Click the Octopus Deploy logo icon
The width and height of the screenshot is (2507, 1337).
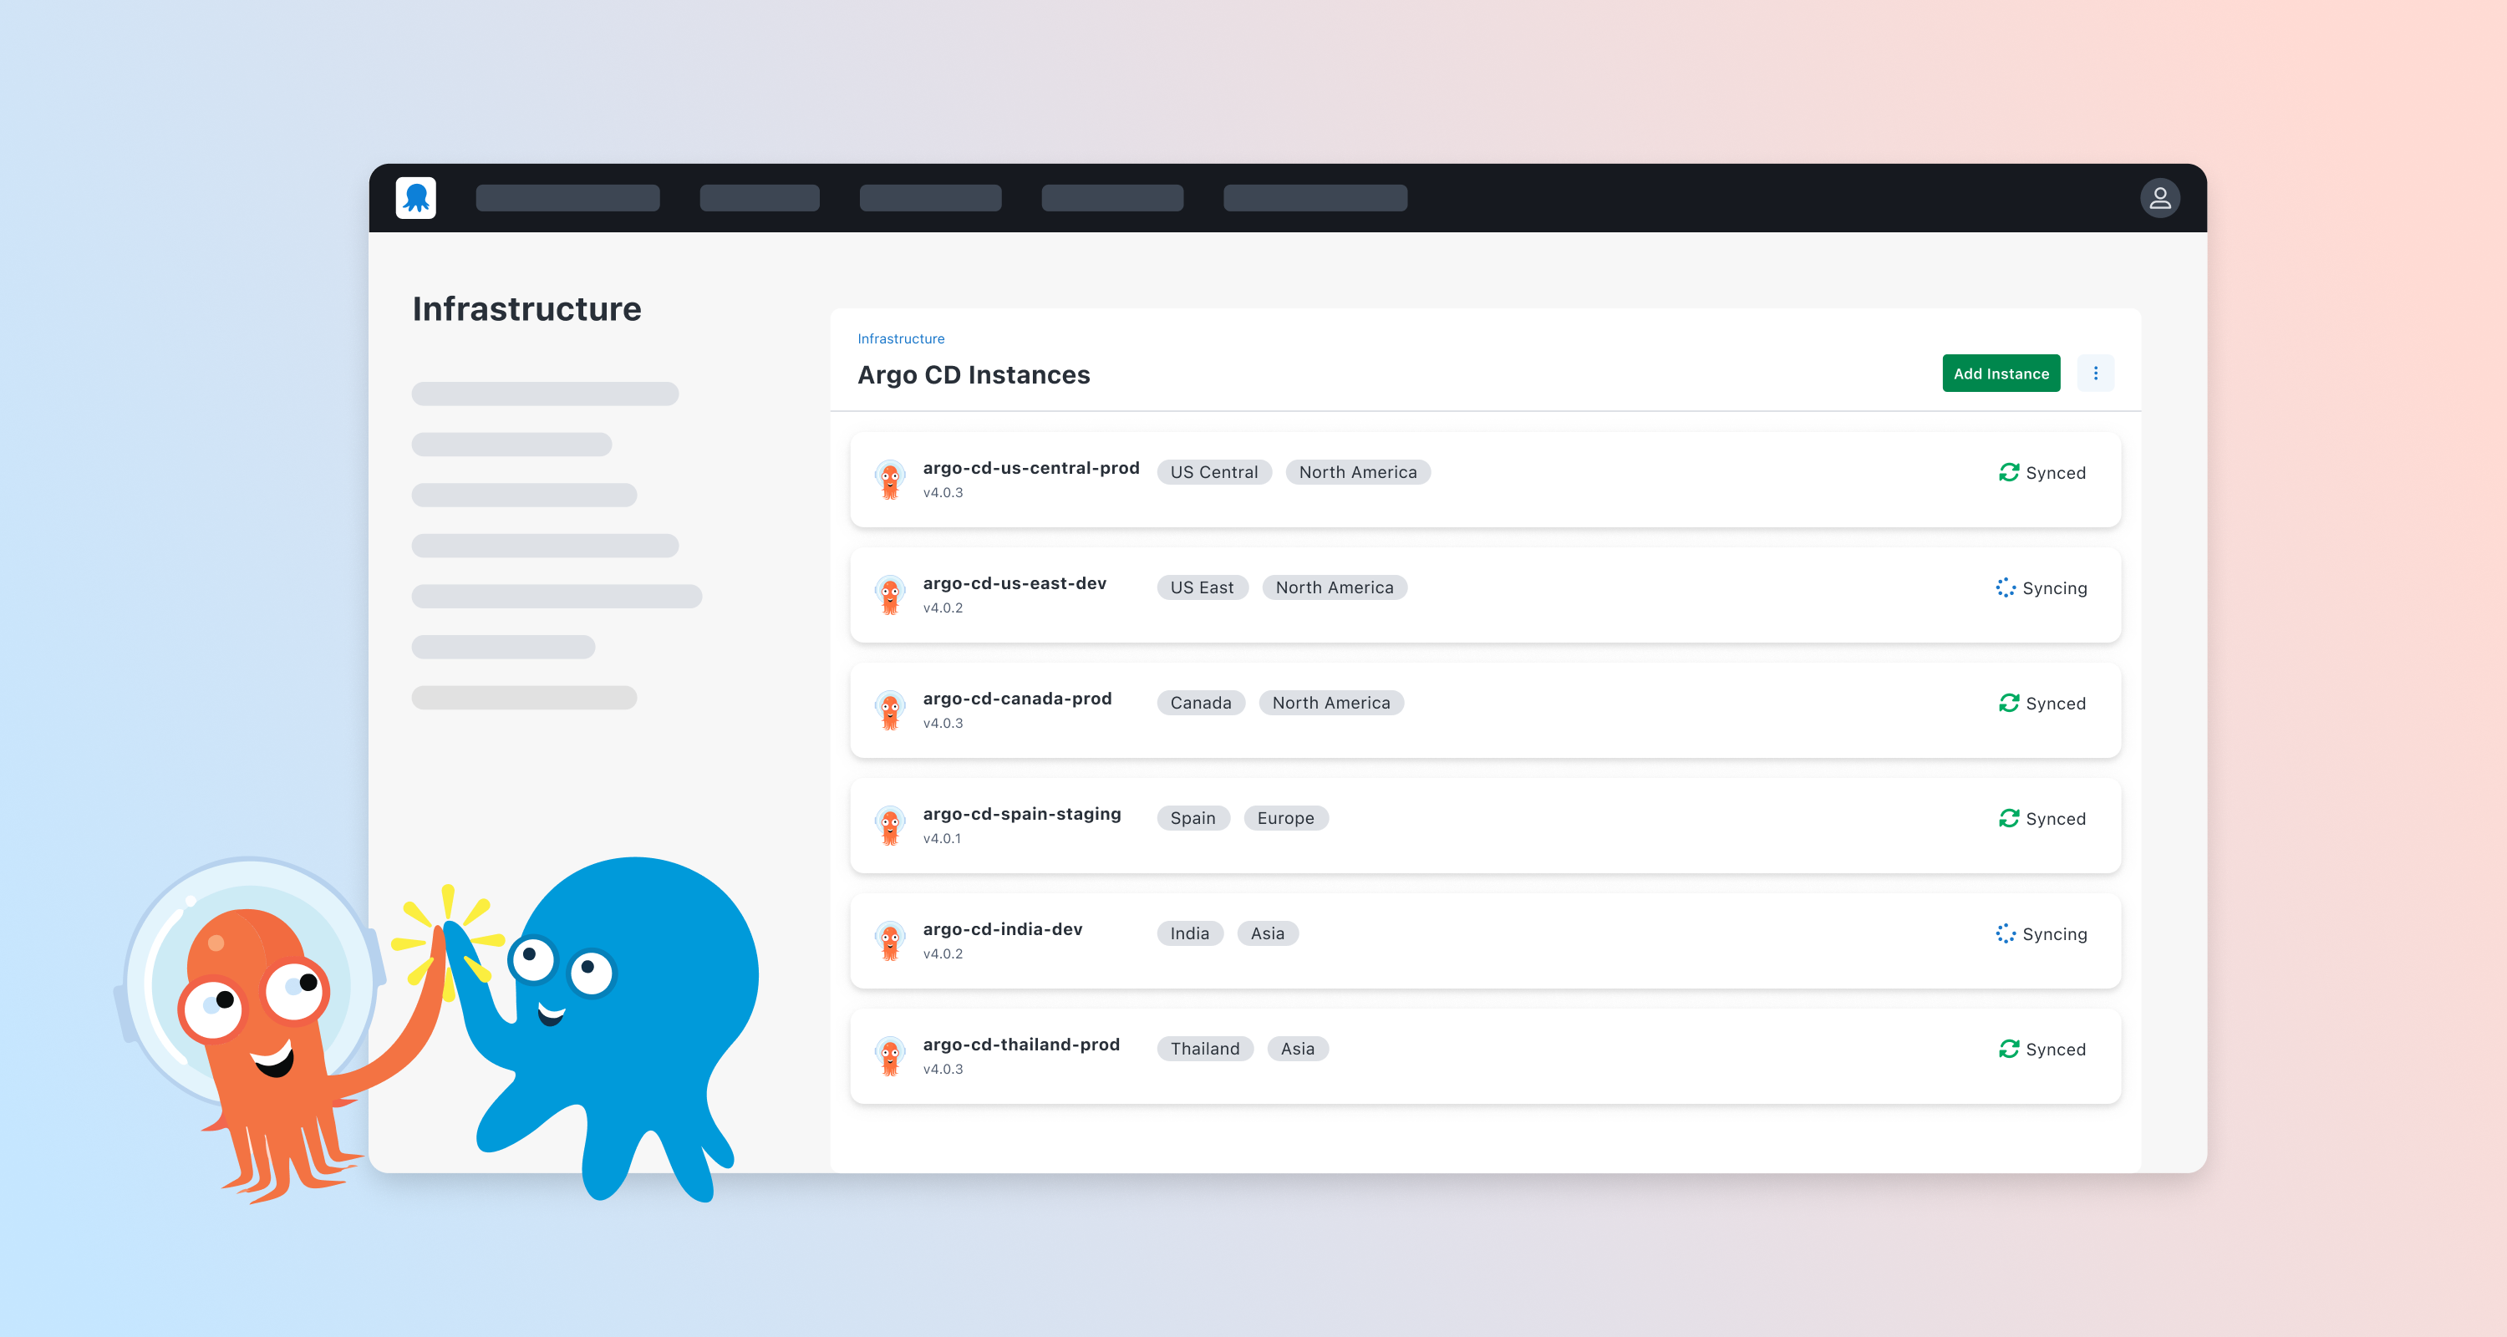coord(415,197)
